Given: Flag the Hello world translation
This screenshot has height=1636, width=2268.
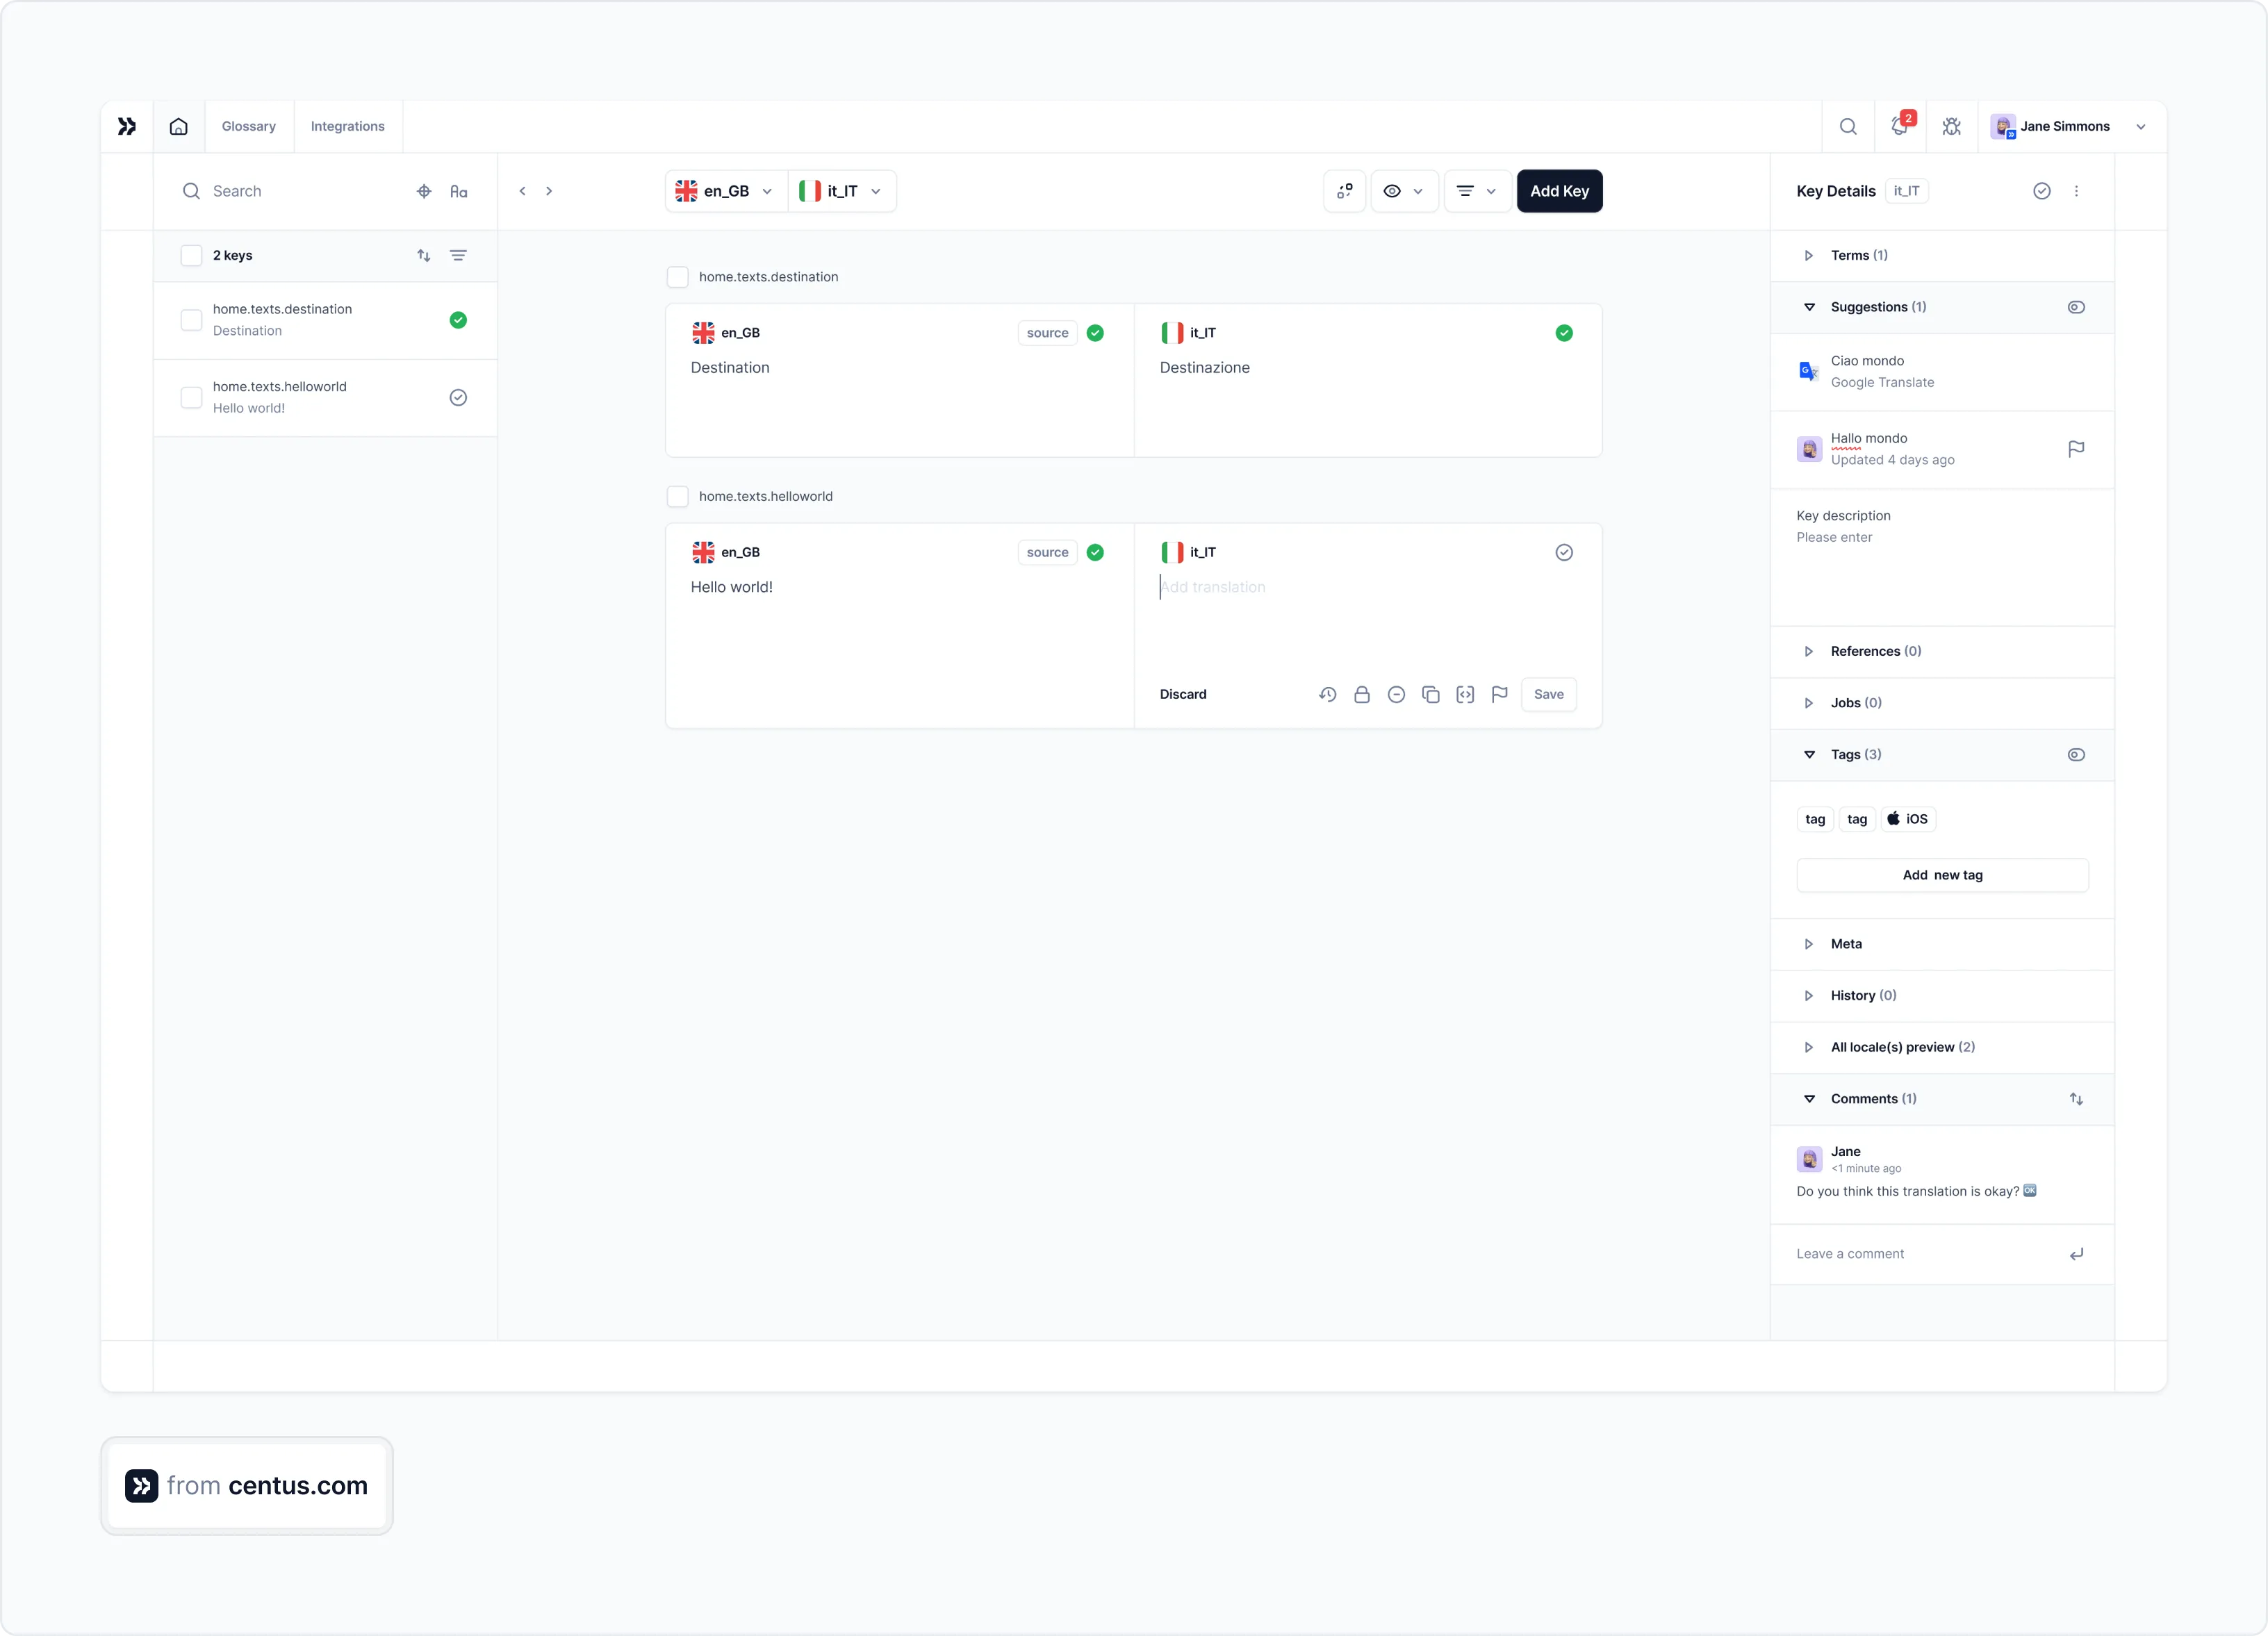Looking at the screenshot, I should coord(1500,694).
